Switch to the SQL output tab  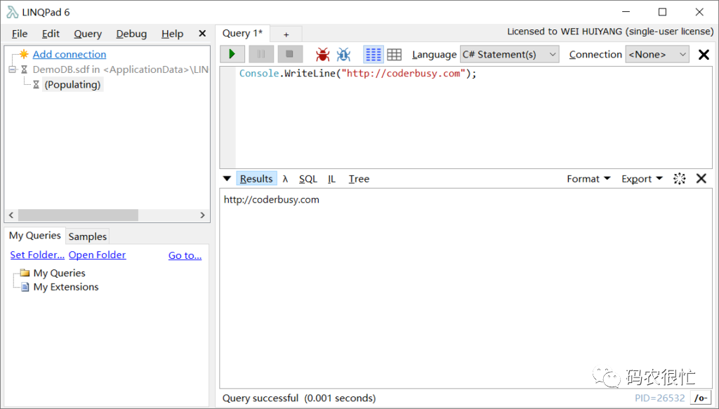(x=308, y=179)
